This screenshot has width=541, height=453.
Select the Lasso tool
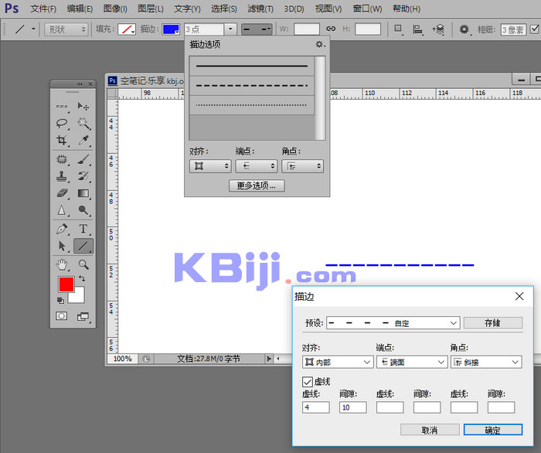62,123
